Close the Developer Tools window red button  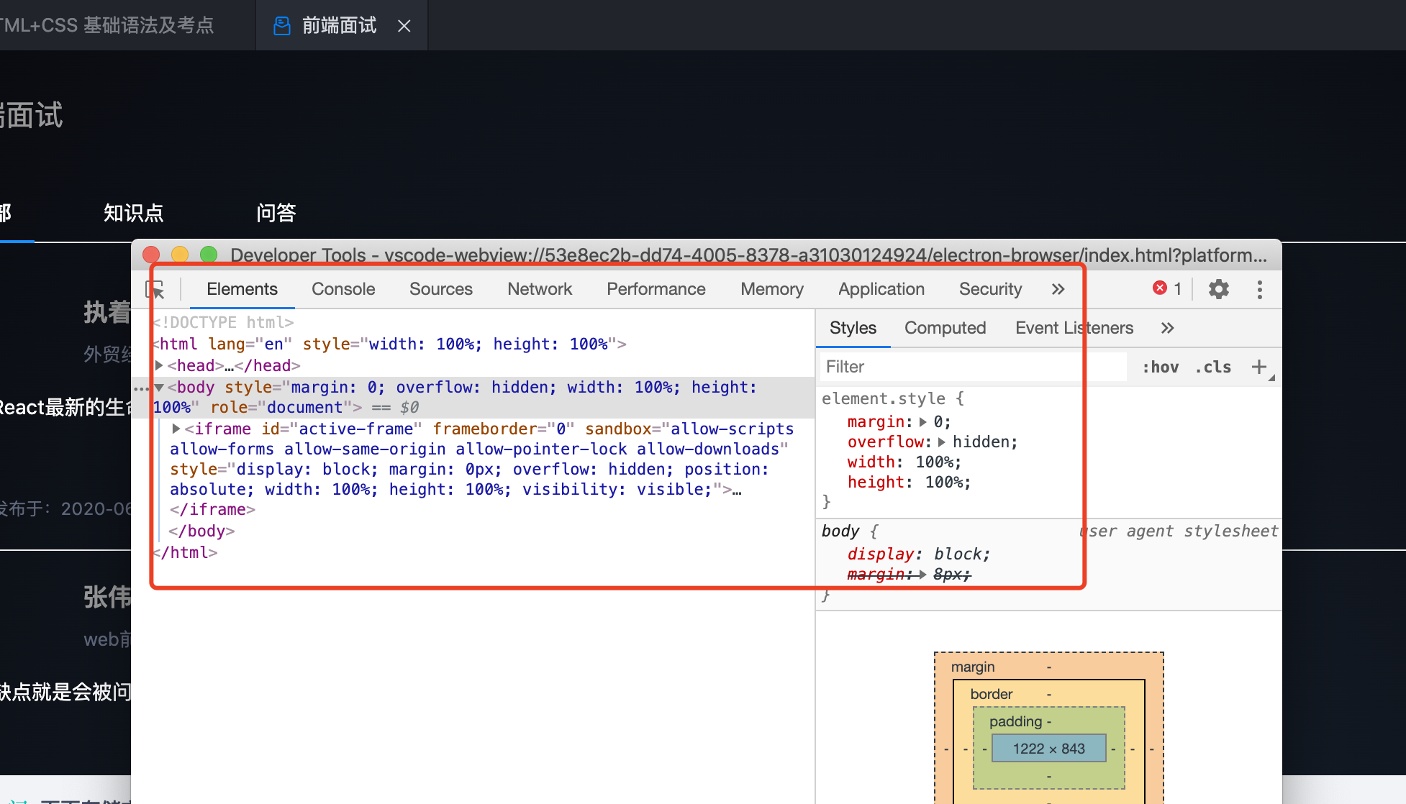click(151, 255)
